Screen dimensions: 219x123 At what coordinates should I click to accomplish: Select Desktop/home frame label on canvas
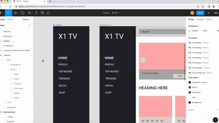pos(105,25)
